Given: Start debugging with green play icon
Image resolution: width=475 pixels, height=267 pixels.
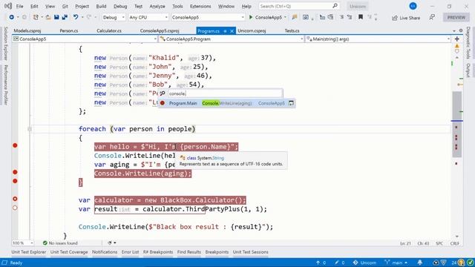Looking at the screenshot, I should [x=251, y=17].
